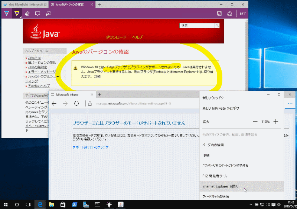Viewport: 297px width, 209px height.
Task: Open Javaとは sidebar link
Action: click(34, 58)
